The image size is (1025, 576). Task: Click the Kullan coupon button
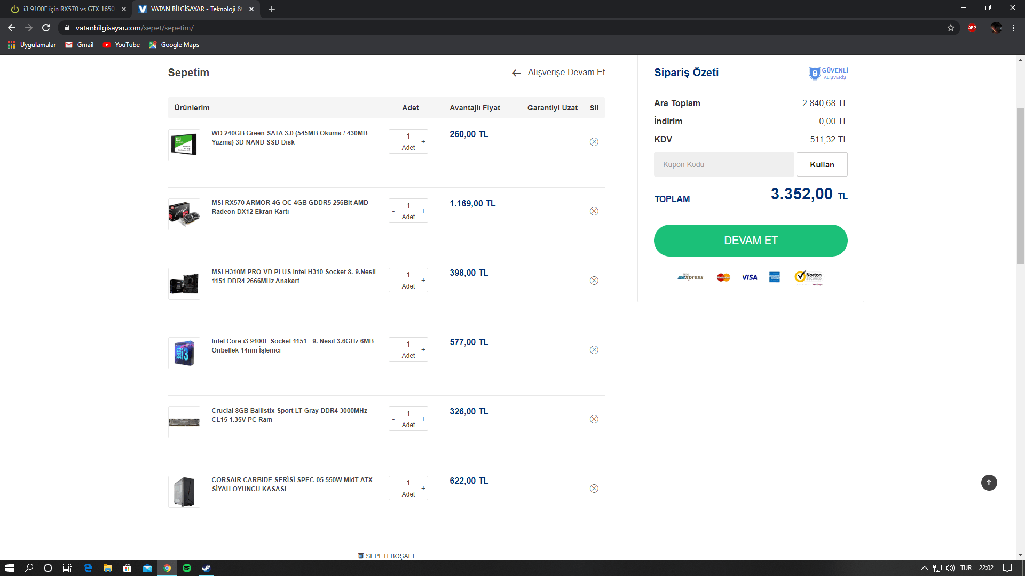(x=822, y=164)
